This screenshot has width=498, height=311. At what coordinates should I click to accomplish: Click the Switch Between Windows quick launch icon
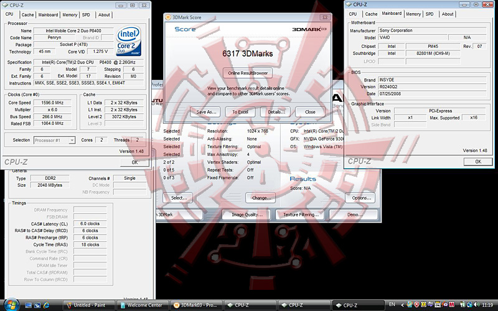tap(37, 305)
